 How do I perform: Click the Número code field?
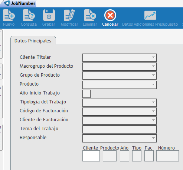(x=167, y=156)
